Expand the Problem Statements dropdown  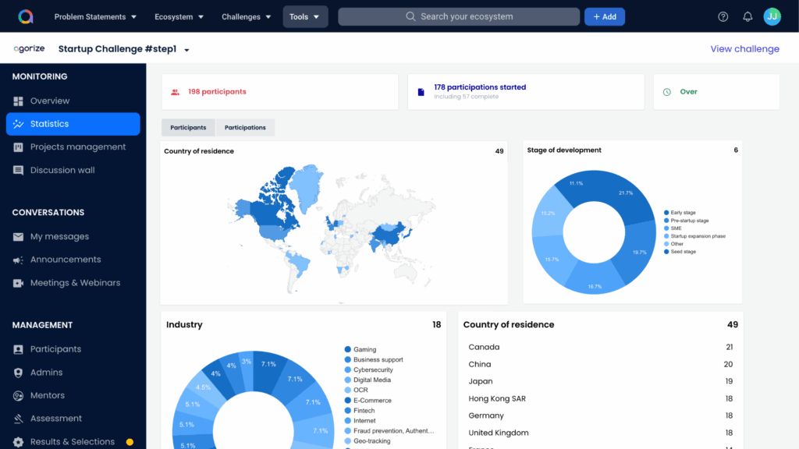95,16
